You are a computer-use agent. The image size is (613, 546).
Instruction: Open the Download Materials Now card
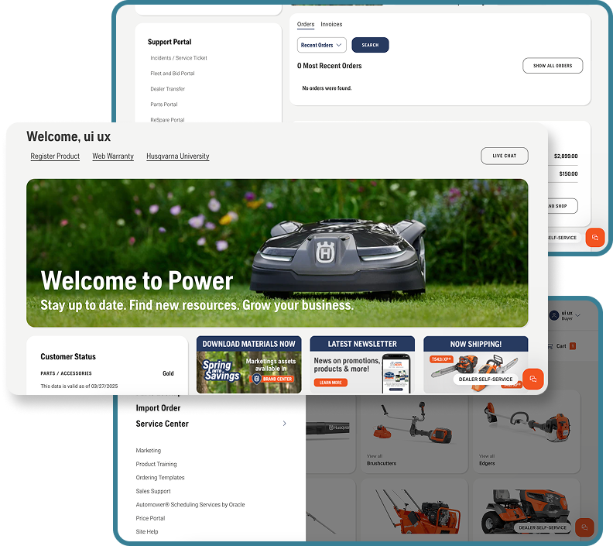(248, 365)
